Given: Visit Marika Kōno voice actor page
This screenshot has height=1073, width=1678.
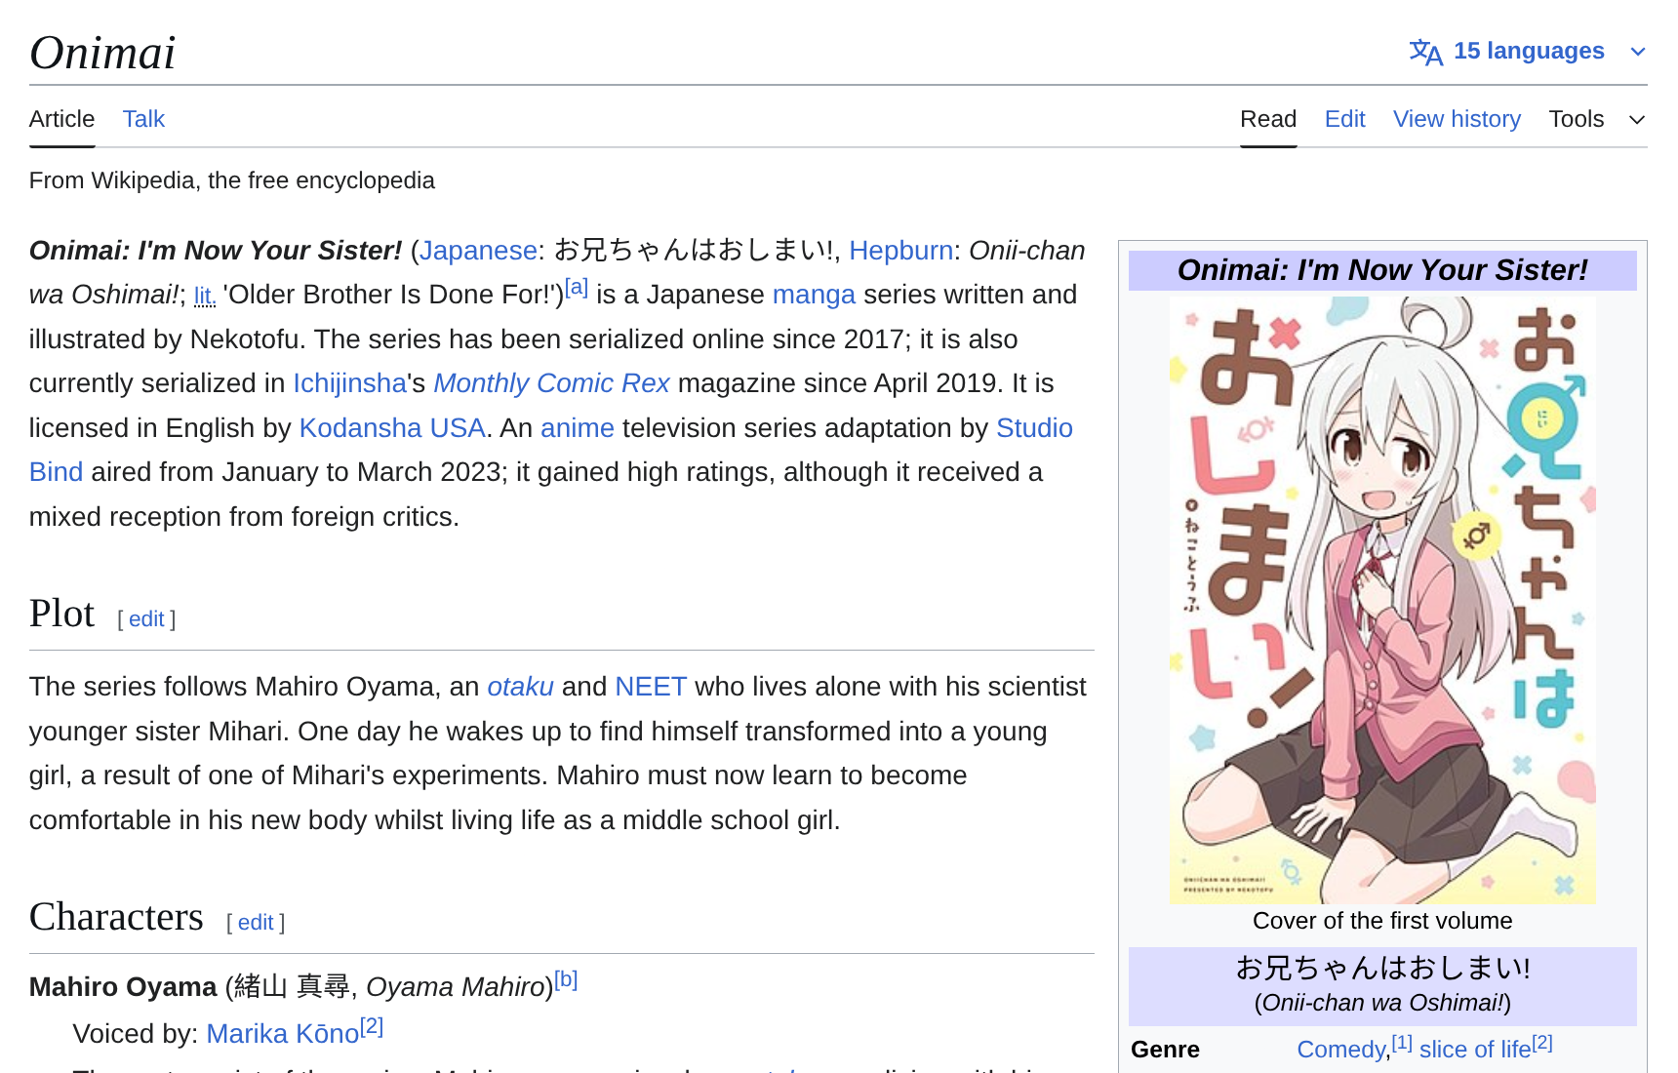Looking at the screenshot, I should 282,1034.
